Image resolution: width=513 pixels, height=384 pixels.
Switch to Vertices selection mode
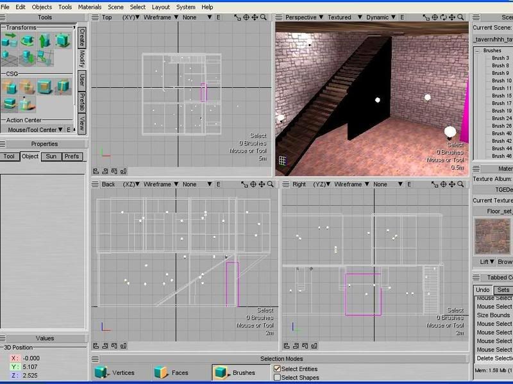[x=118, y=372]
